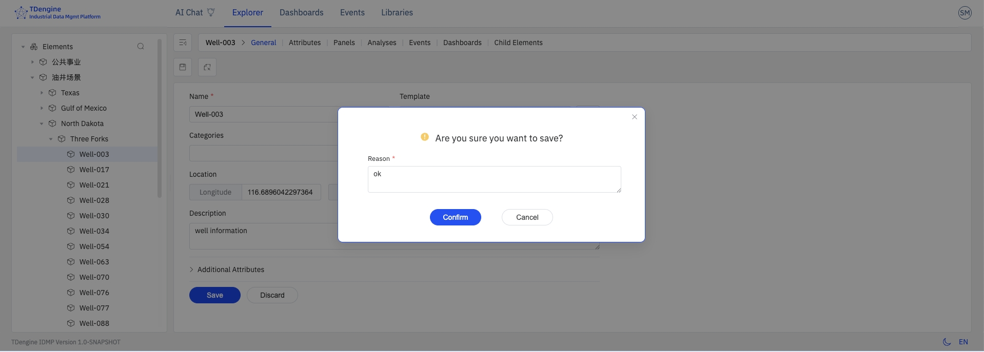Viewport: 984px width, 352px height.
Task: Click Cancel in the save dialog
Action: 527,217
